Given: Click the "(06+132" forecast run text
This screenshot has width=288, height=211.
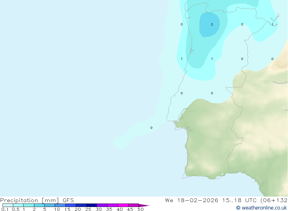Looking at the screenshot, I should 274,200.
